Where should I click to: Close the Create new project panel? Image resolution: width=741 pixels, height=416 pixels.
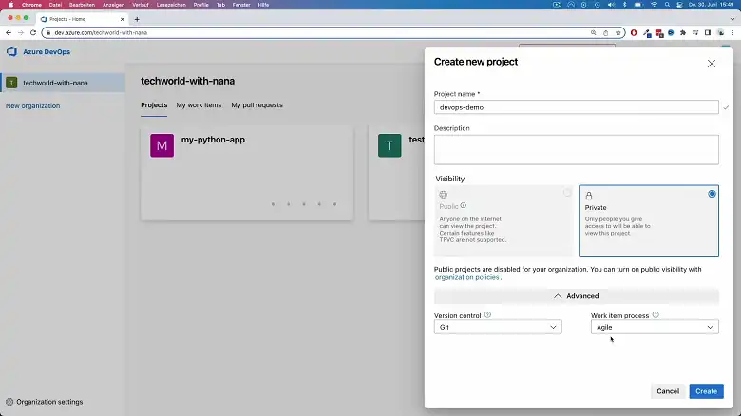pos(712,64)
